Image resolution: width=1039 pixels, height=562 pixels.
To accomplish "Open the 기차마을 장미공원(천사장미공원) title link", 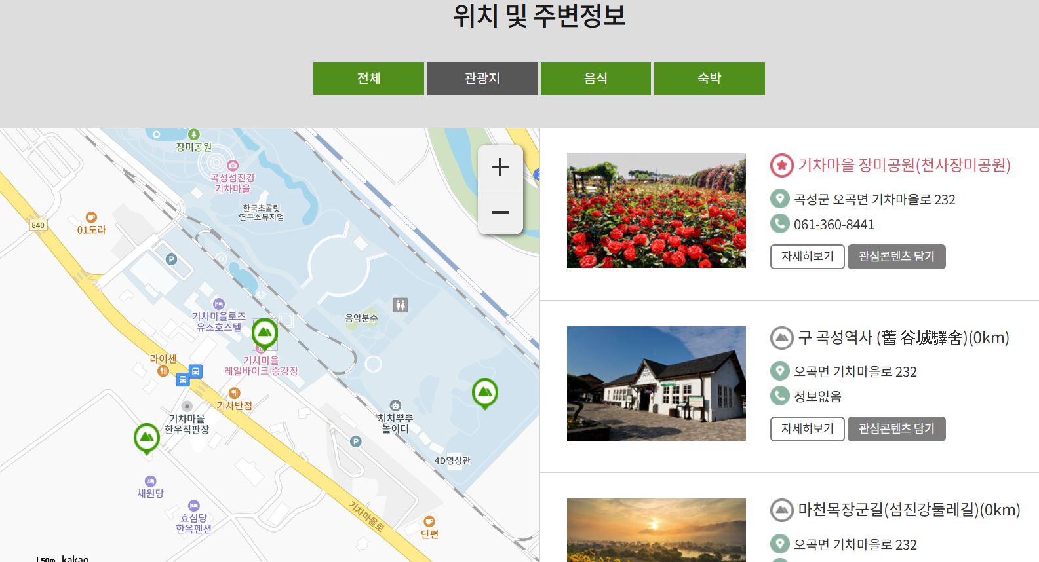I will point(905,165).
